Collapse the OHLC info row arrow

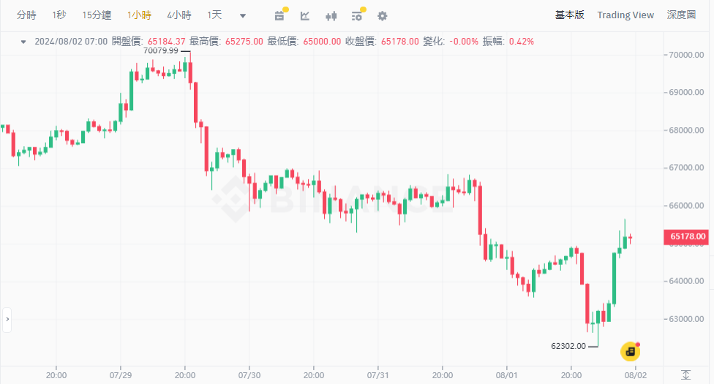point(23,42)
